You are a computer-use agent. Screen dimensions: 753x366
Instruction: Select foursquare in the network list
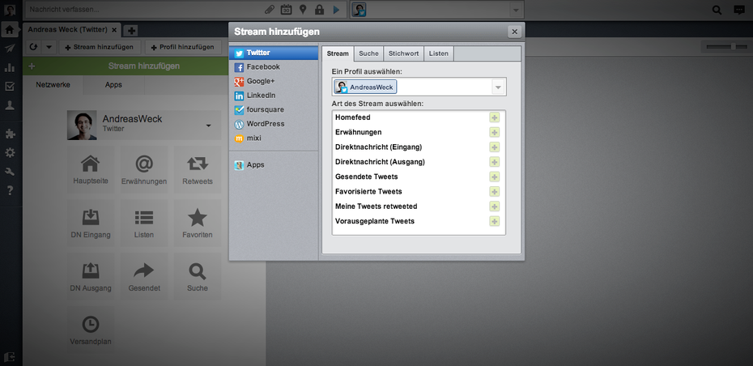pyautogui.click(x=274, y=109)
